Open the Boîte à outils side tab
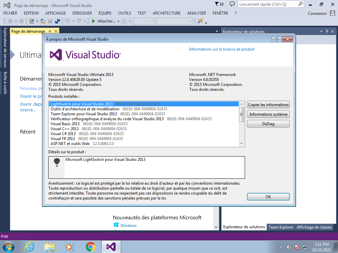The height and width of the screenshot is (253, 338). (x=5, y=83)
